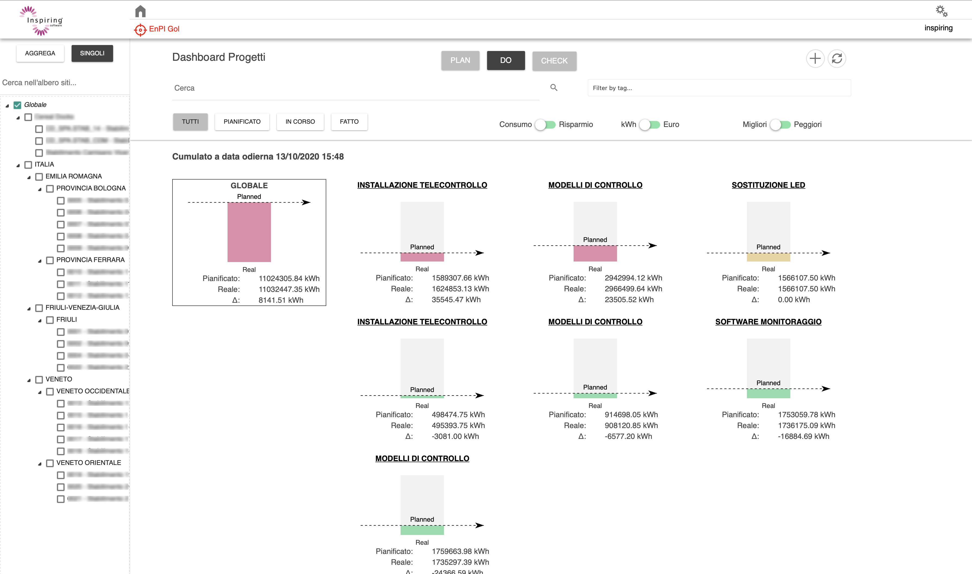Click the GLOBALE pink bar chart
Image resolution: width=972 pixels, height=574 pixels.
tap(249, 232)
